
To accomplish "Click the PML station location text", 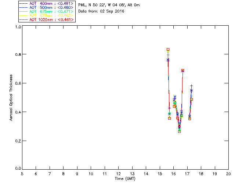I will 109,5.
